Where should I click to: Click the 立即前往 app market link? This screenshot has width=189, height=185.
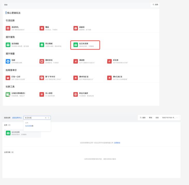[117, 143]
